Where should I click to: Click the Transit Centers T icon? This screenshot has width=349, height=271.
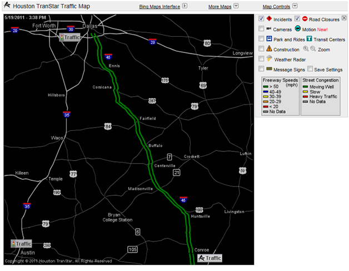click(309, 38)
